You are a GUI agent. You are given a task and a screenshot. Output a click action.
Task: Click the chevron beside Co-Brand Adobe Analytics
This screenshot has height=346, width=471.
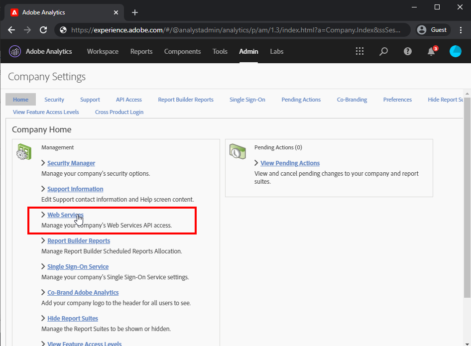(x=43, y=292)
